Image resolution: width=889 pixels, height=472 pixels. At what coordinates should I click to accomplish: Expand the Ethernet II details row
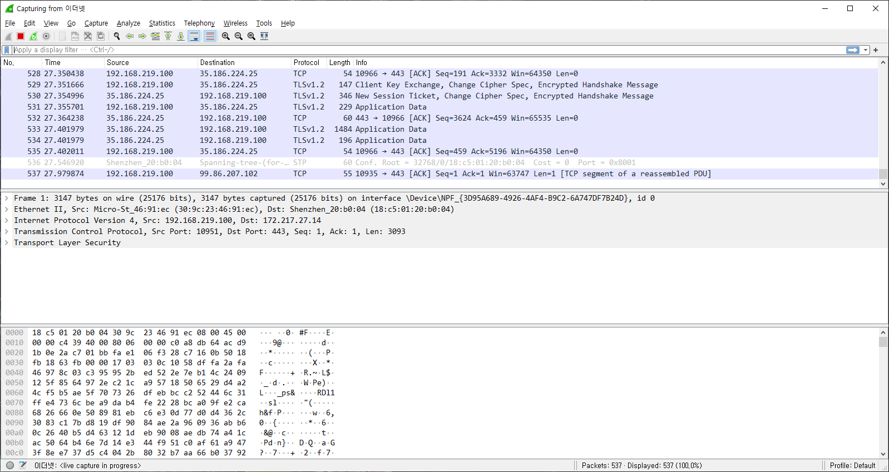coord(7,210)
